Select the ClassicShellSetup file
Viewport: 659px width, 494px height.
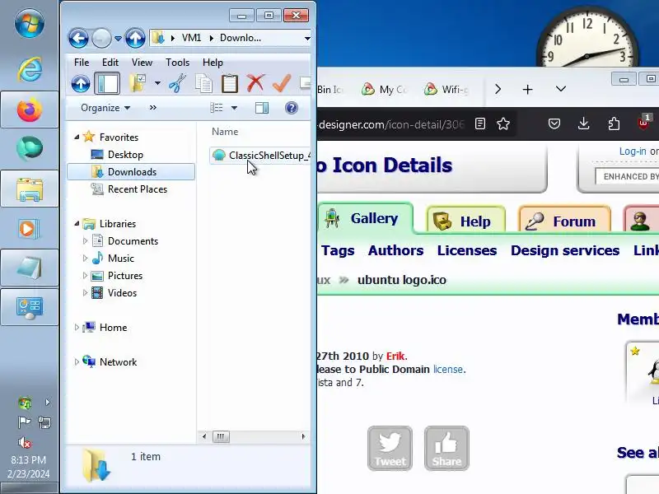click(x=260, y=155)
